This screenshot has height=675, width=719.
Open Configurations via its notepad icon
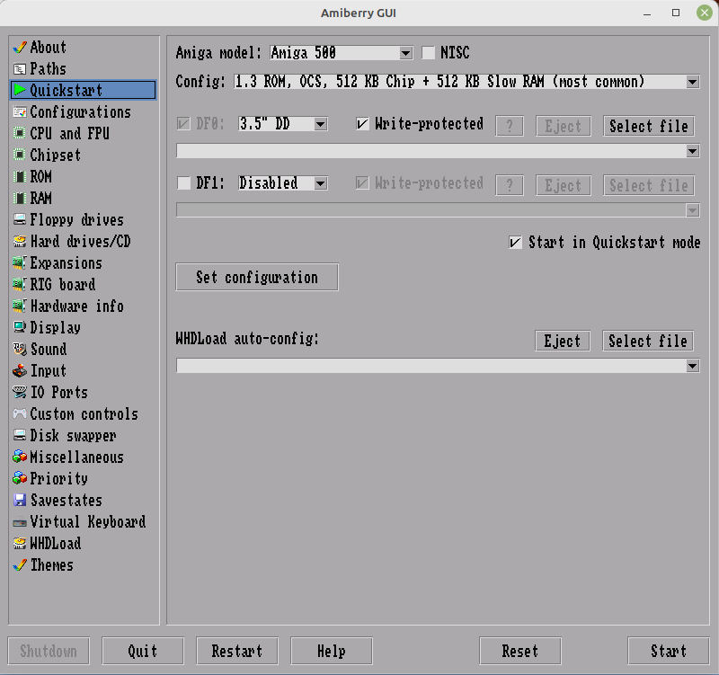(20, 111)
